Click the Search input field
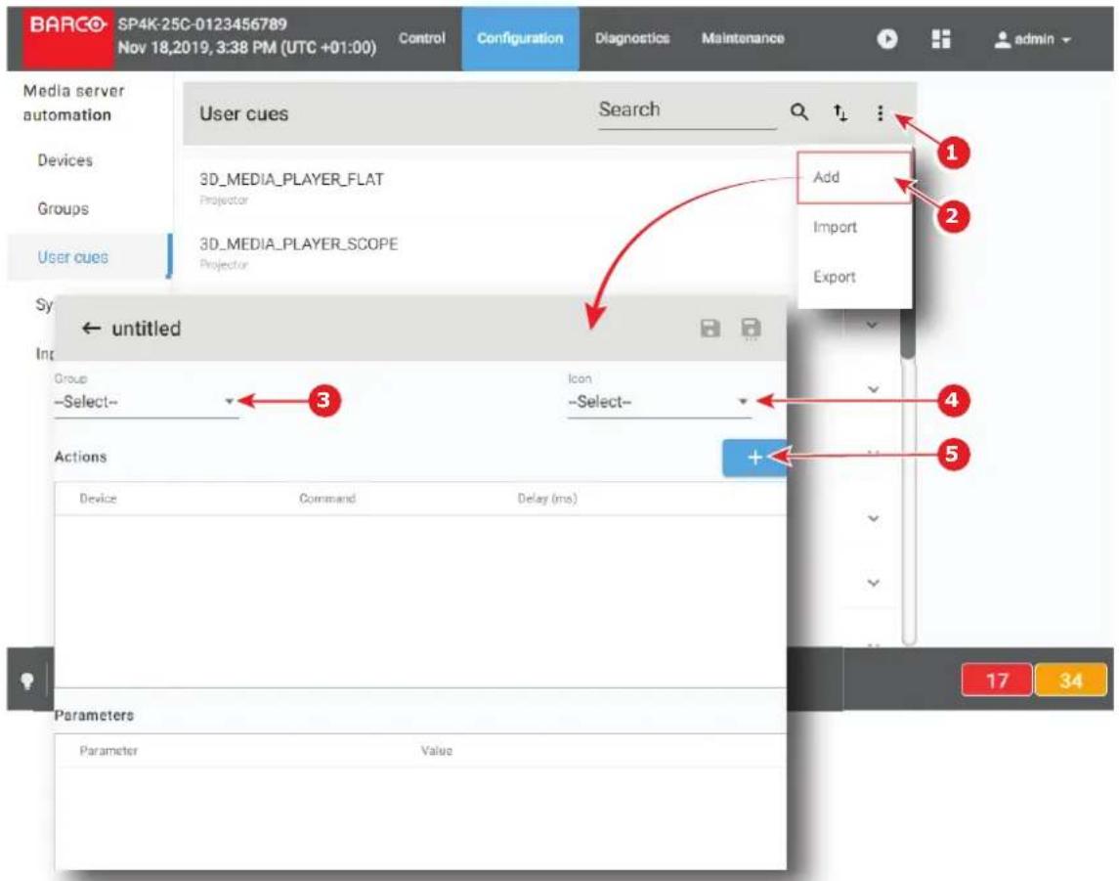Image resolution: width=1119 pixels, height=881 pixels. pos(686,110)
